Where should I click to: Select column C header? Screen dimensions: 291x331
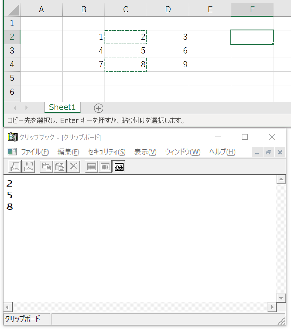pyautogui.click(x=126, y=9)
